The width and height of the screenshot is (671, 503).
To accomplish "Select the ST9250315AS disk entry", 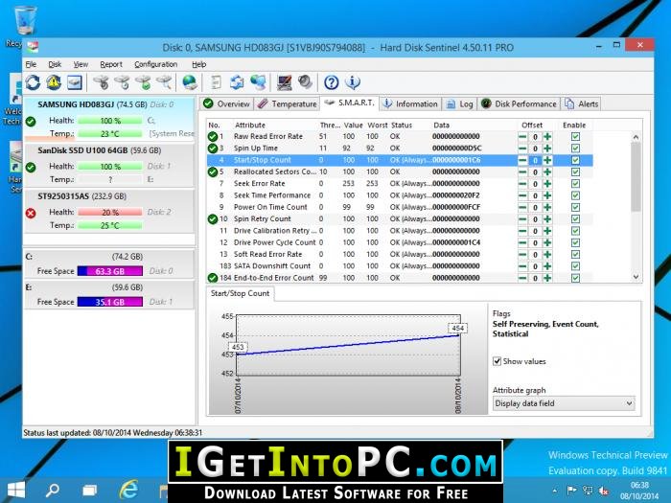I will point(109,212).
